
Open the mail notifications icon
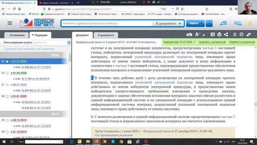click(238, 23)
